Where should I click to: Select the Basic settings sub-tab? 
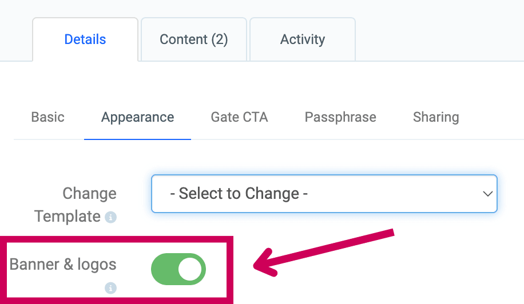coord(48,118)
